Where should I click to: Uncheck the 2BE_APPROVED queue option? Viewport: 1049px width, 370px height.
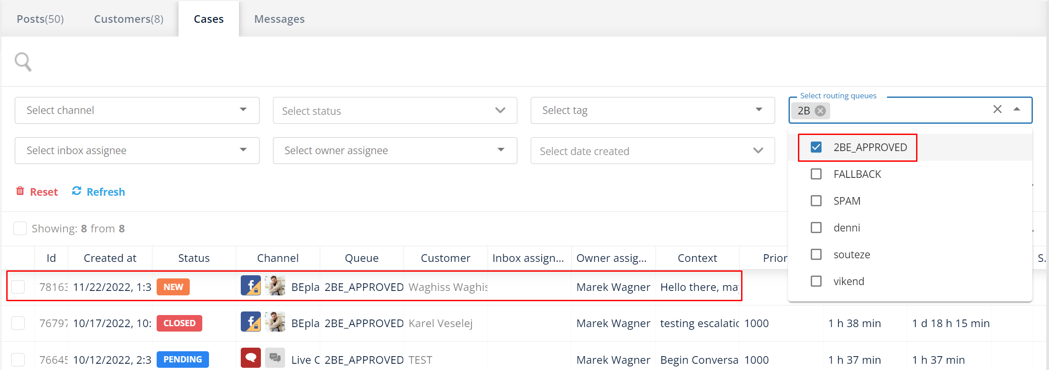click(816, 147)
